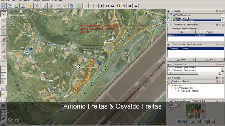The image size is (225, 126).
Task: Collapse the Warnings tree node
Action: pyautogui.click(x=169, y=85)
